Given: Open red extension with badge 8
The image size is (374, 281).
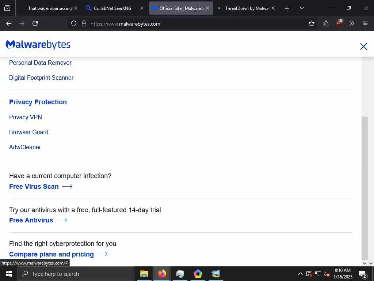Looking at the screenshot, I should [339, 23].
